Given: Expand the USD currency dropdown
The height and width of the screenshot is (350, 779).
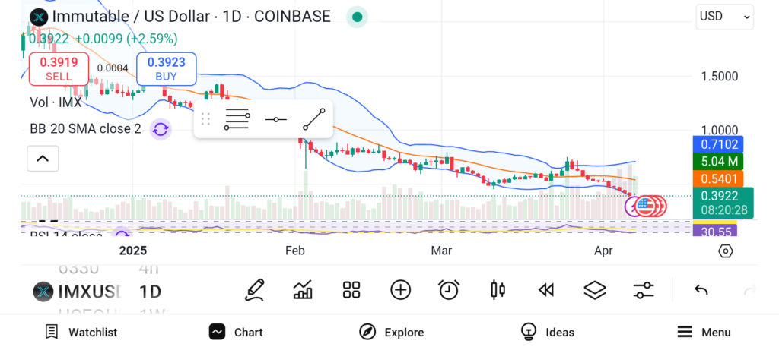Looking at the screenshot, I should [724, 16].
